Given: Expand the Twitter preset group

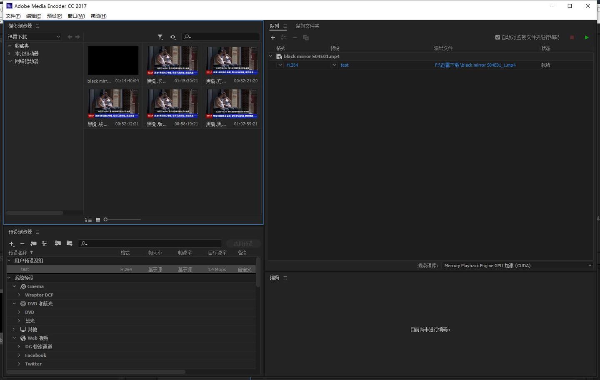Looking at the screenshot, I should tap(19, 364).
